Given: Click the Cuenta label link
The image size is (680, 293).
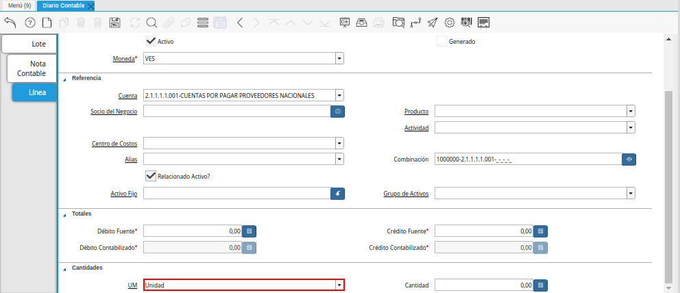Looking at the screenshot, I should 128,95.
